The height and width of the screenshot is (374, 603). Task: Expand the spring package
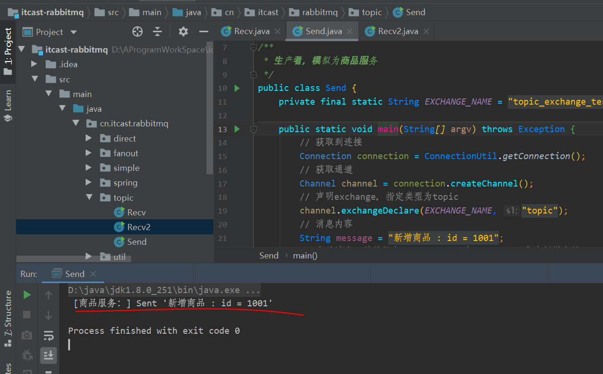[x=89, y=182]
